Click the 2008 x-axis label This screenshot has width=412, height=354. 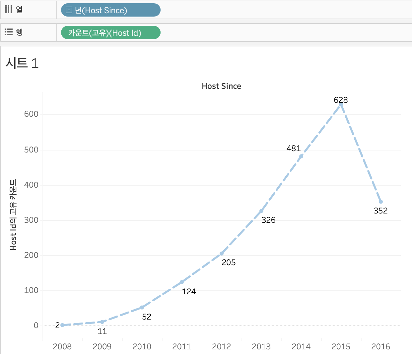click(x=62, y=347)
